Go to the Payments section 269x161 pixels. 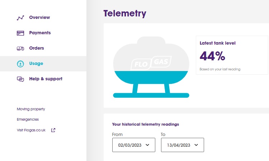coord(40,33)
